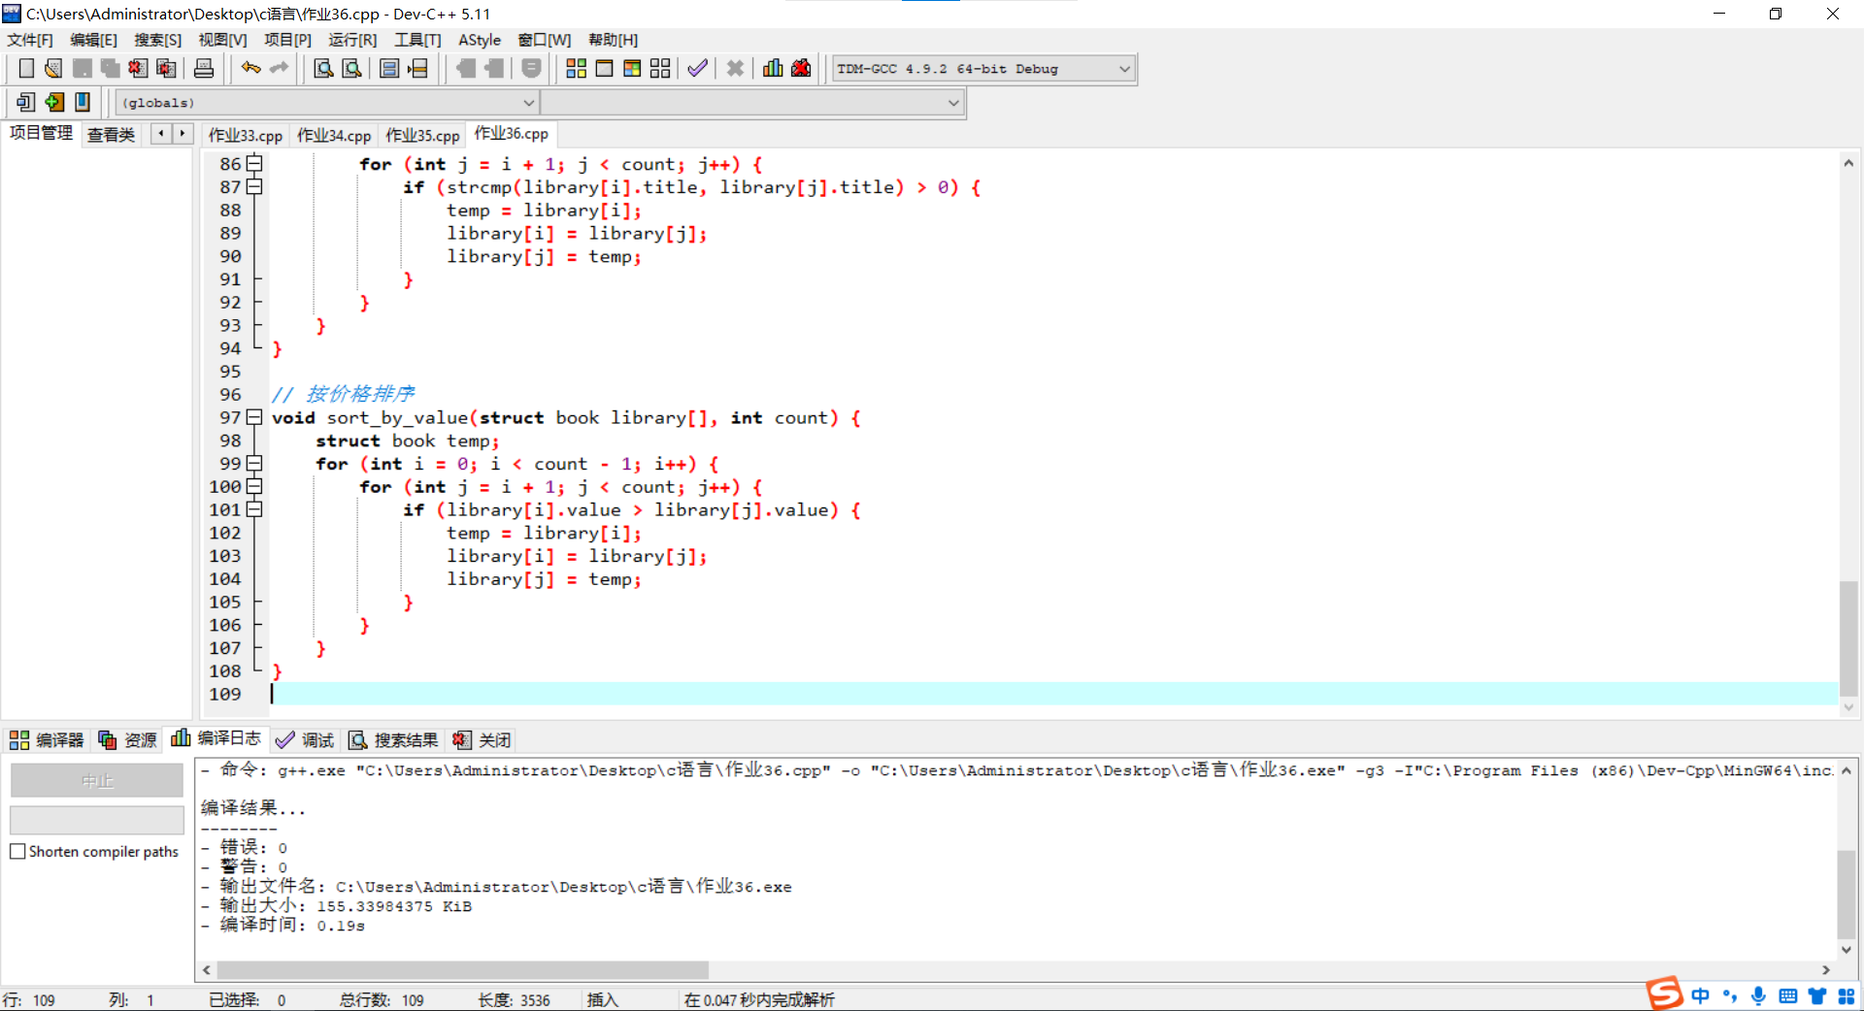Click the Rebuild All toolbar icon
The width and height of the screenshot is (1864, 1011).
pyautogui.click(x=660, y=68)
